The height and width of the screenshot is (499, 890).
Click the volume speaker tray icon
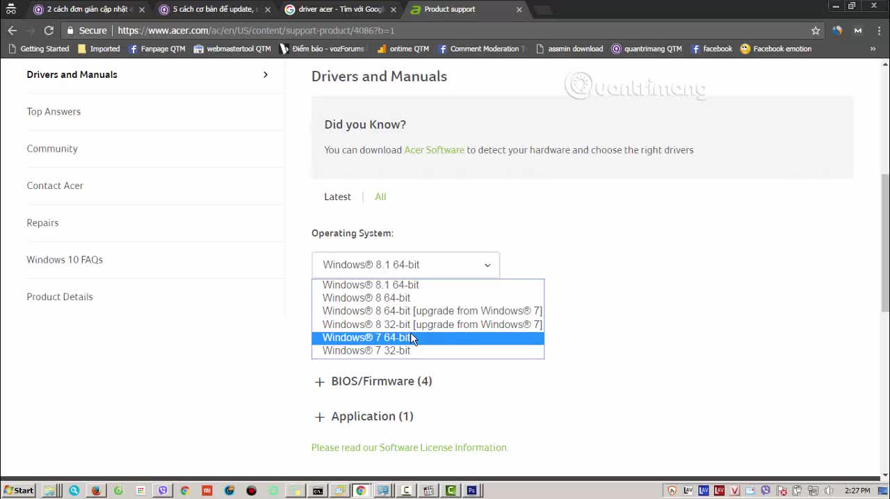point(829,490)
